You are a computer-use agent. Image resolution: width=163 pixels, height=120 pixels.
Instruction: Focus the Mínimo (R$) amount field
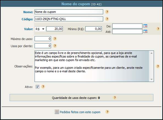(94, 29)
